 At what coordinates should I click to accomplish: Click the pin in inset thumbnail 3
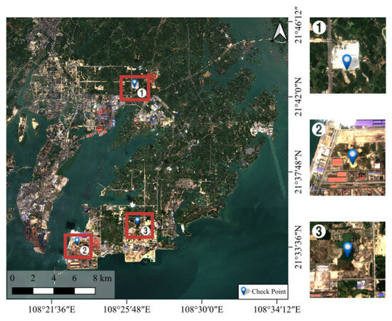pos(348,250)
